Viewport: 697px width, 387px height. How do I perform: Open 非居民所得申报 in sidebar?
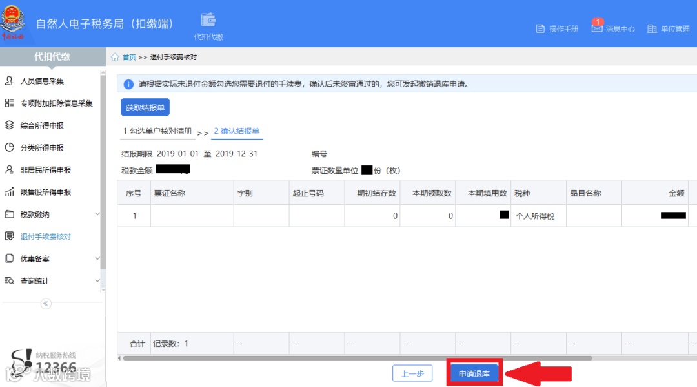(46, 170)
